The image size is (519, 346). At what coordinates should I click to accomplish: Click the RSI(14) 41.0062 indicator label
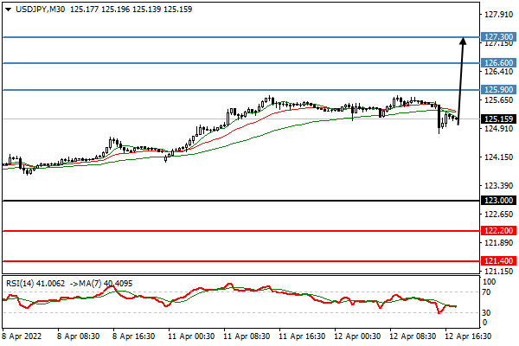(x=35, y=284)
